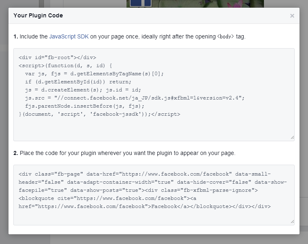Screen dimensions: 308x244
Task: Grab resize handle of plugin code box
Action: point(292,222)
